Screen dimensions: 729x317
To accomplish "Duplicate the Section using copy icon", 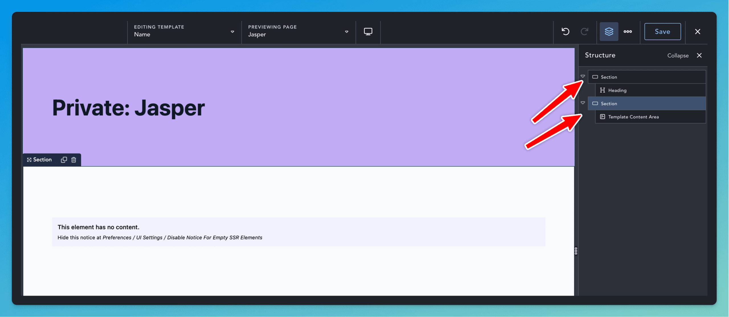I will (x=64, y=160).
